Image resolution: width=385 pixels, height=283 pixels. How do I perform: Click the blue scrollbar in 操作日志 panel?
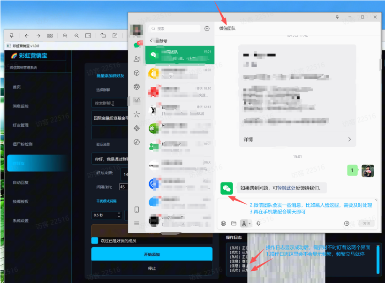(x=378, y=260)
